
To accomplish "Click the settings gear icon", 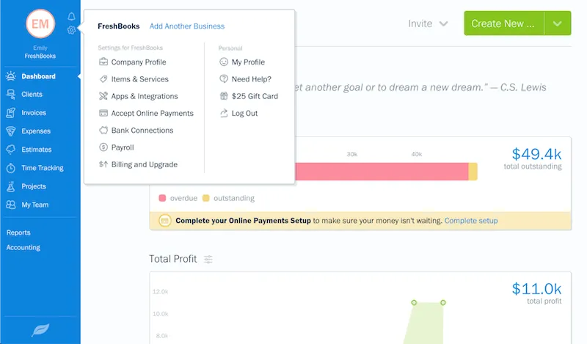I will click(71, 30).
